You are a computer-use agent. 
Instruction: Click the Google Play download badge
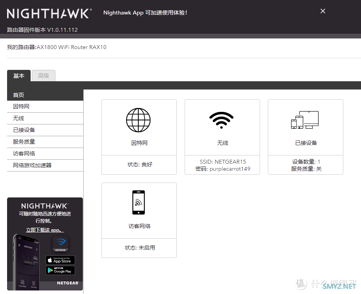click(60, 270)
